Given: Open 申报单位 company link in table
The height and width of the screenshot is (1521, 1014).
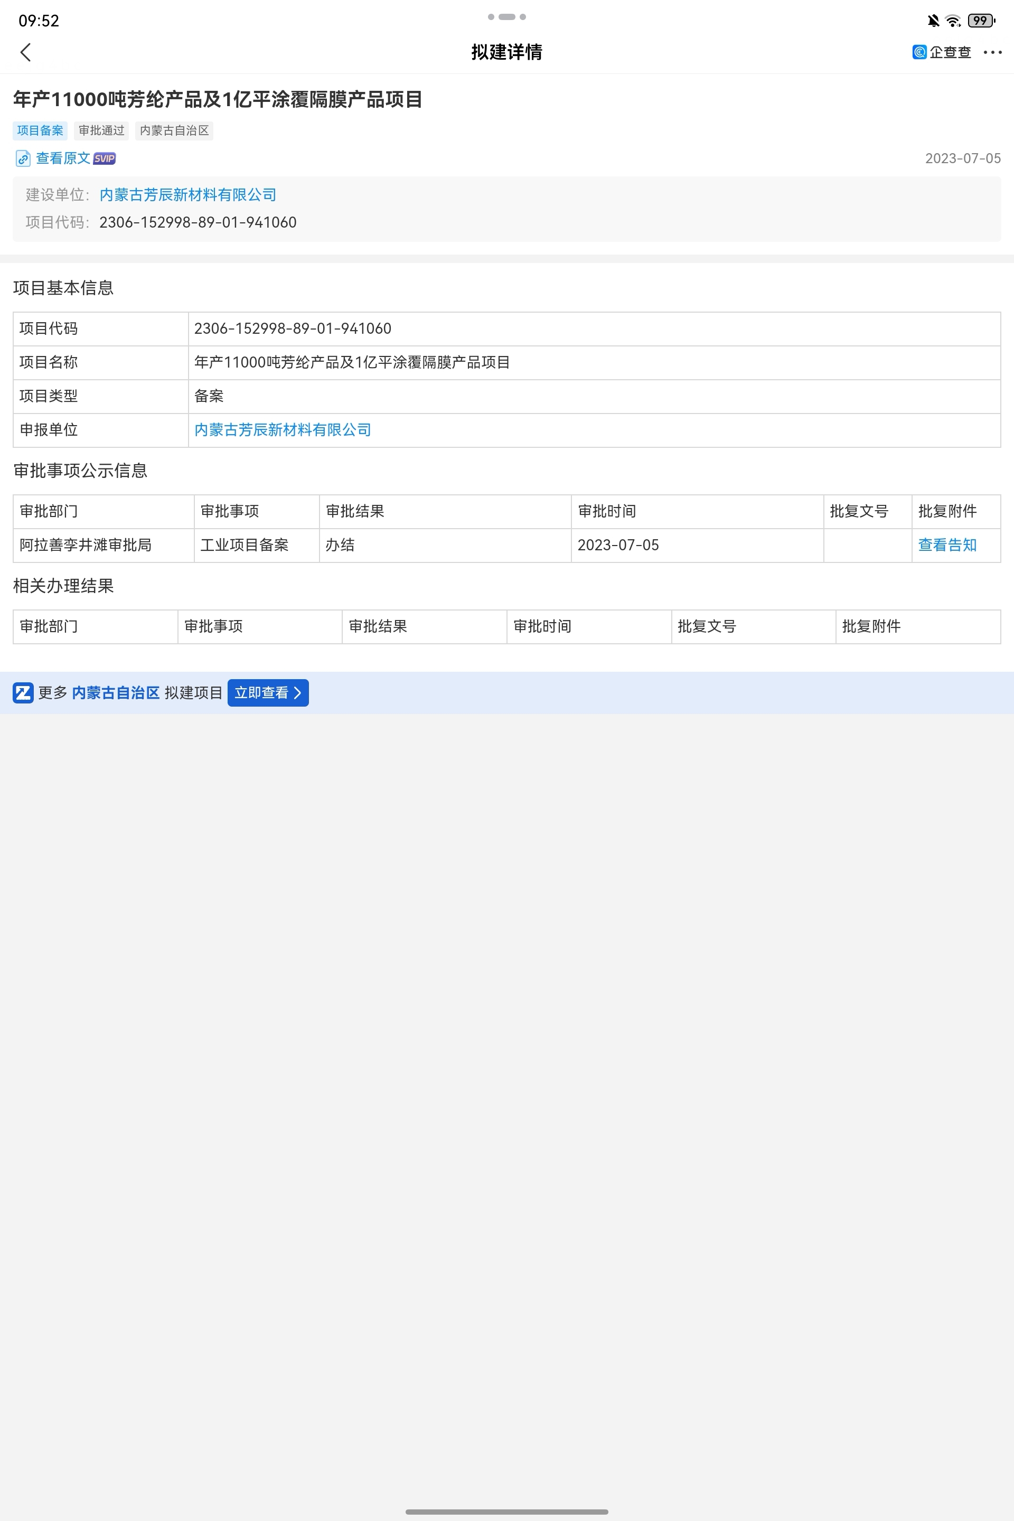Looking at the screenshot, I should (283, 430).
